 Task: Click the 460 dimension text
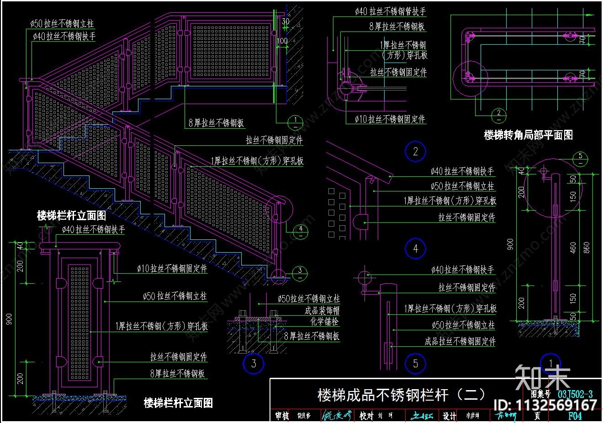[573, 248]
